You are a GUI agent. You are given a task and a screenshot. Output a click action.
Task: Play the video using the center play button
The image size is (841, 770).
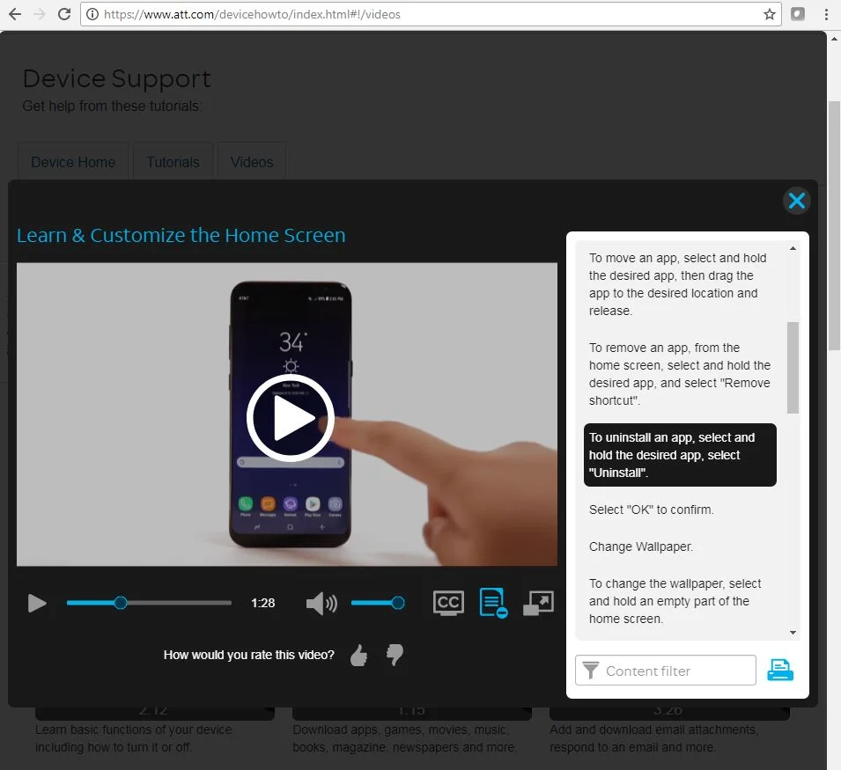pyautogui.click(x=289, y=417)
